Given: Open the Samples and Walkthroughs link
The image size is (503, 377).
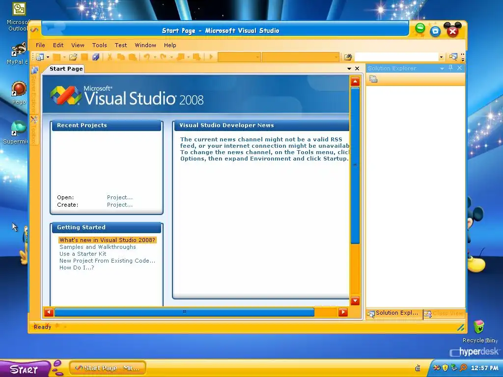Looking at the screenshot, I should (x=98, y=247).
